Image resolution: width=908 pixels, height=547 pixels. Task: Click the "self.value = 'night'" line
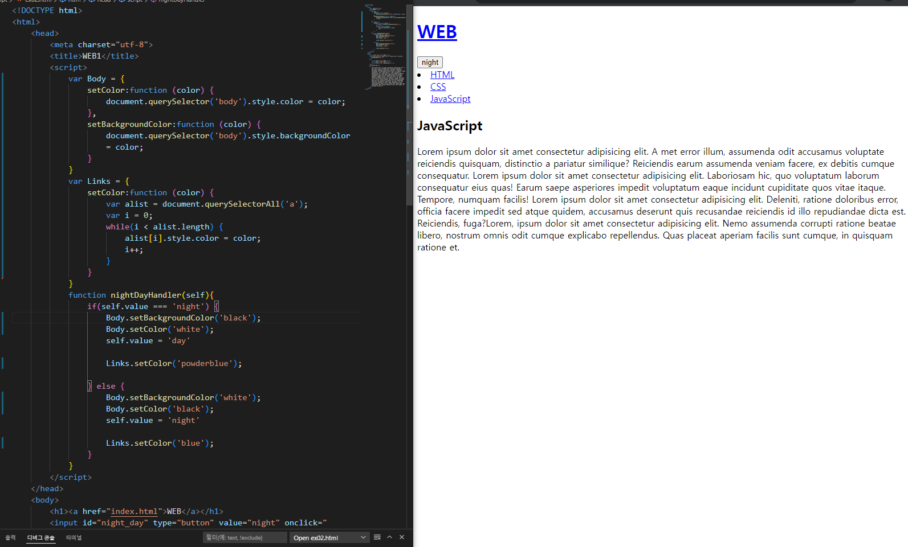tap(153, 420)
